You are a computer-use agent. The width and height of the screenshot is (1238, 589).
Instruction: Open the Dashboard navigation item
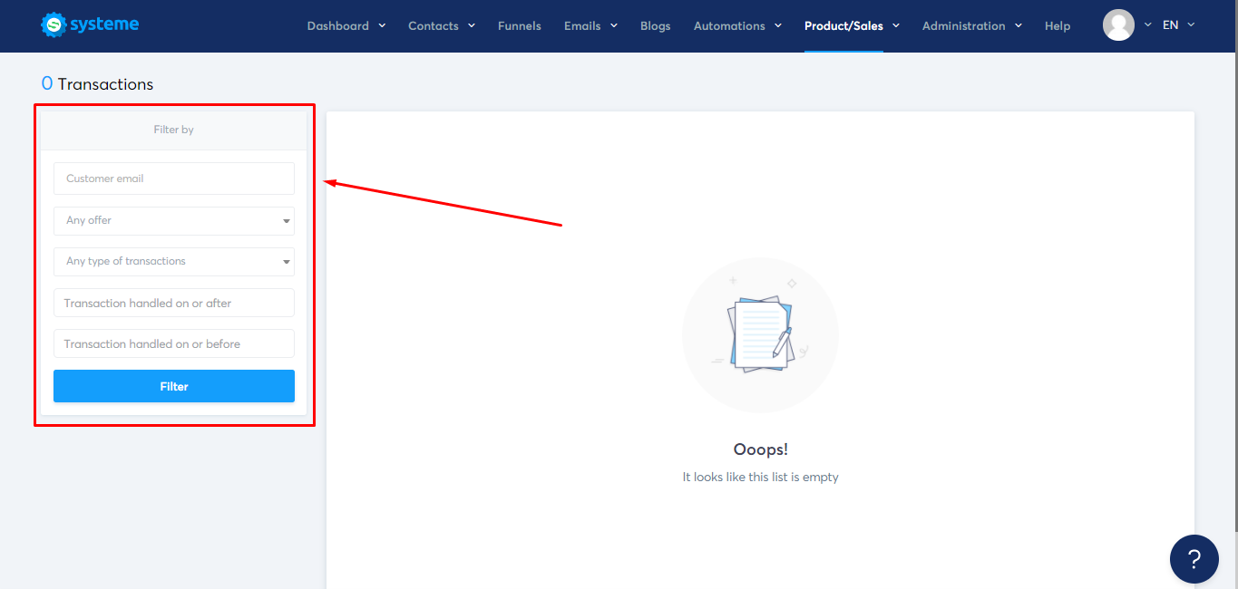(339, 25)
